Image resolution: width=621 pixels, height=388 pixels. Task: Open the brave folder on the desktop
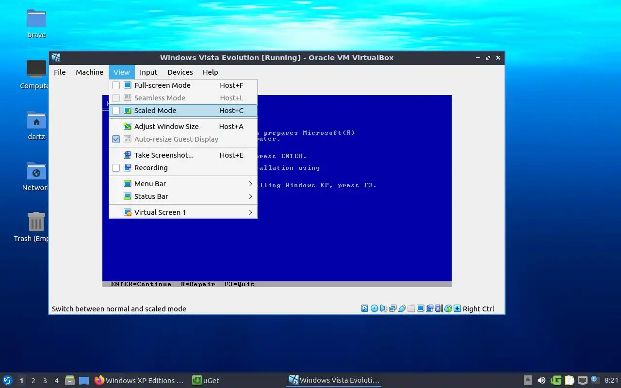(36, 23)
